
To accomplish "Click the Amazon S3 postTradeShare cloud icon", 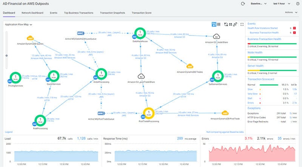I will [141, 76].
